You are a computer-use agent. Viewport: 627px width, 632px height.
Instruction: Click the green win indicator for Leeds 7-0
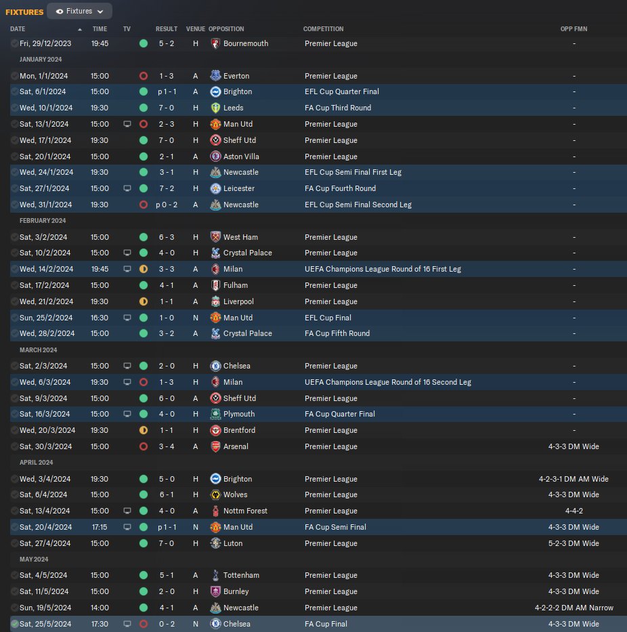tap(144, 108)
